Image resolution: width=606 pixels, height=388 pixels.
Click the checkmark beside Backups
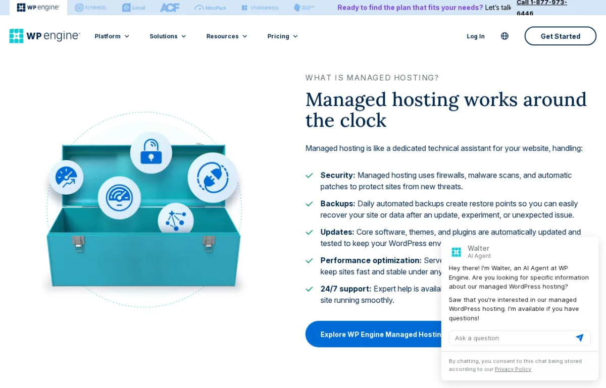click(x=309, y=204)
